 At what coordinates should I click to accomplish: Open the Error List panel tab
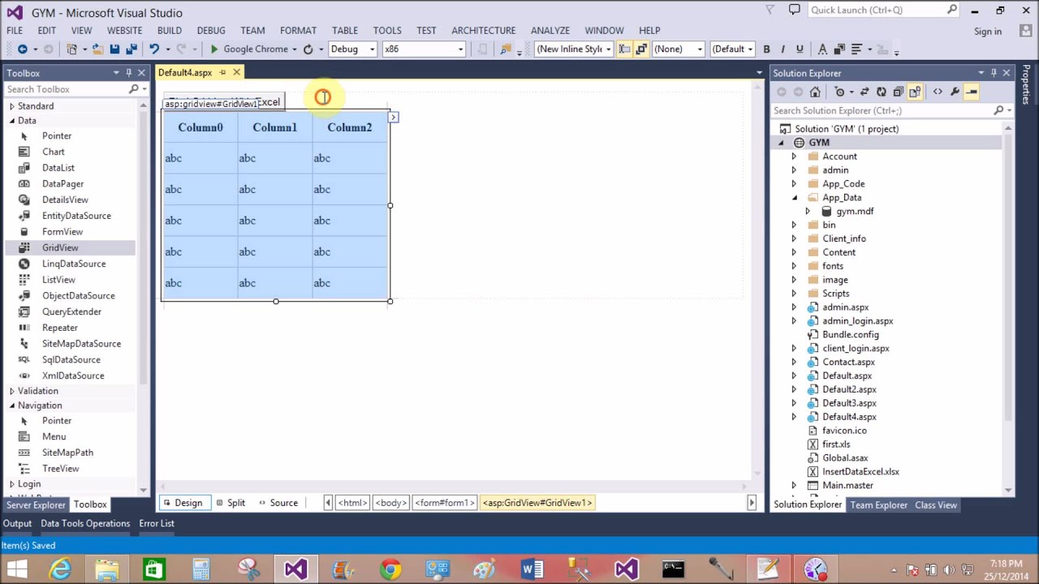[x=157, y=523]
